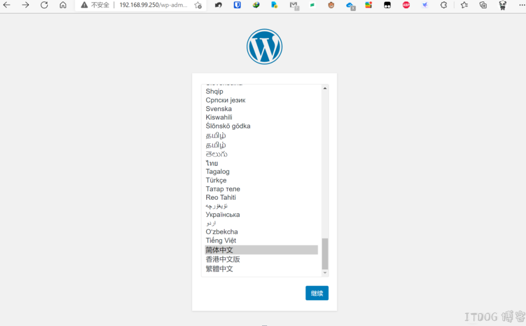This screenshot has height=326, width=526.
Task: Click the 继续 continue button
Action: 317,293
